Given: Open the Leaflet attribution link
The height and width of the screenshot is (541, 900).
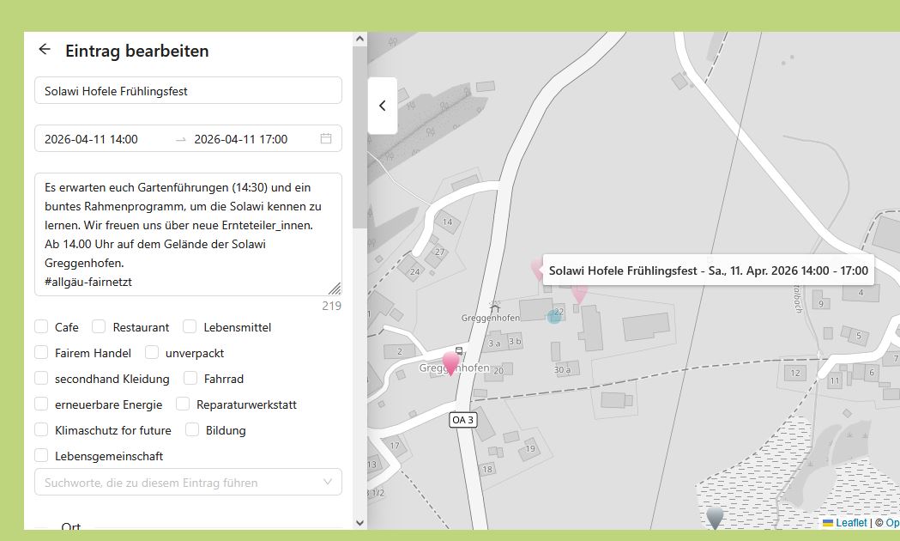Looking at the screenshot, I should pos(851,522).
